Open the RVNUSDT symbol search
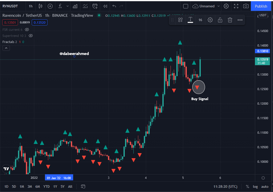The height and width of the screenshot is (192, 273). tap(10, 6)
